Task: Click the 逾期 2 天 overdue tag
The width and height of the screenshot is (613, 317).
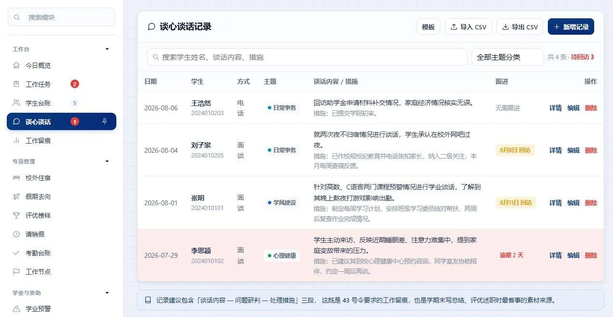Action: pos(511,255)
